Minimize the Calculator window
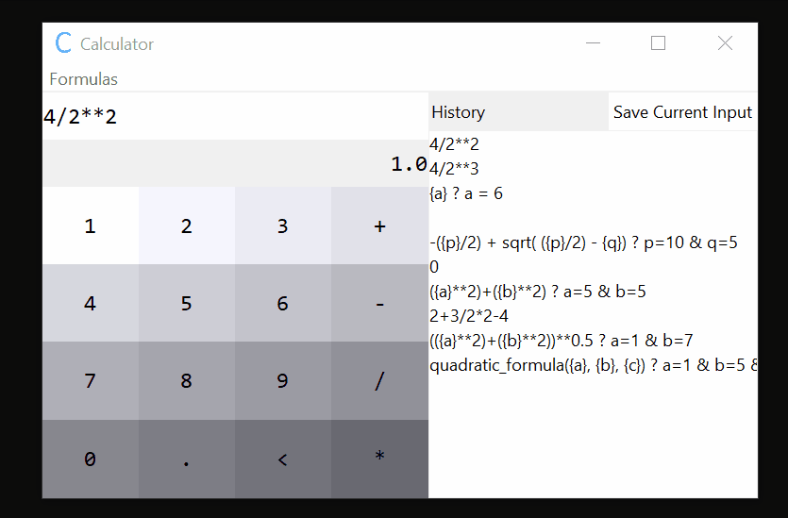Image resolution: width=788 pixels, height=518 pixels. coord(593,43)
